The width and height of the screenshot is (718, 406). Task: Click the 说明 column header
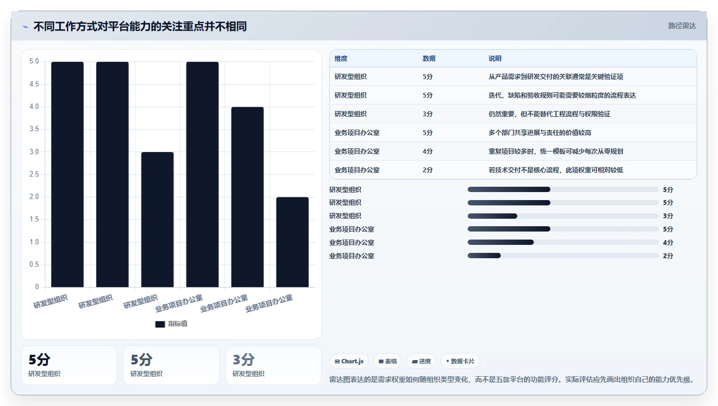pyautogui.click(x=495, y=59)
